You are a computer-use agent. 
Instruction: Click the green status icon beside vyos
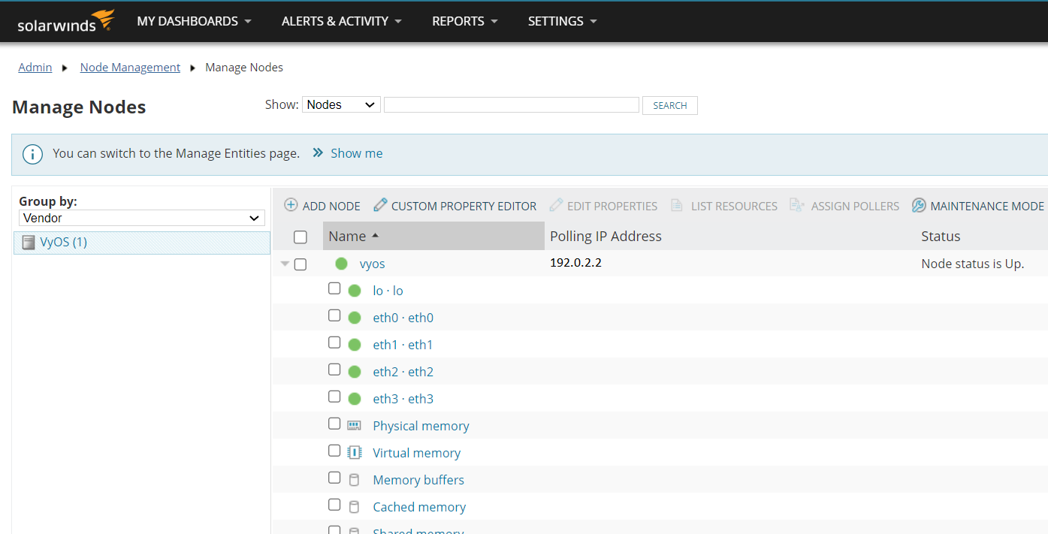341,264
